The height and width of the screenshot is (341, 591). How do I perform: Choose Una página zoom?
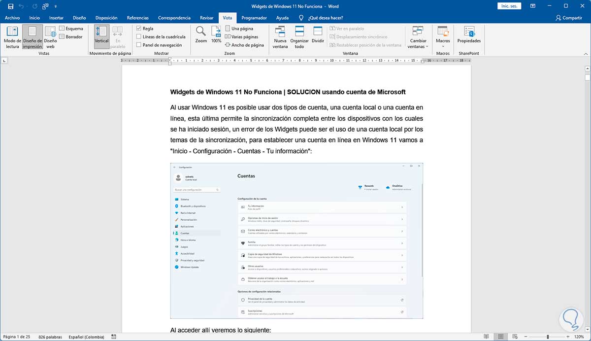click(239, 29)
